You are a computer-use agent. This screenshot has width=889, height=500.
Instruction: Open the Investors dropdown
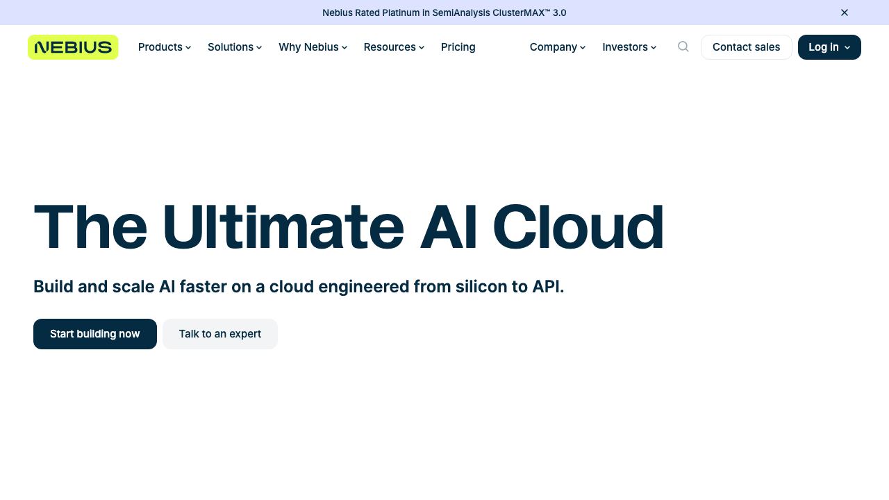pos(629,47)
